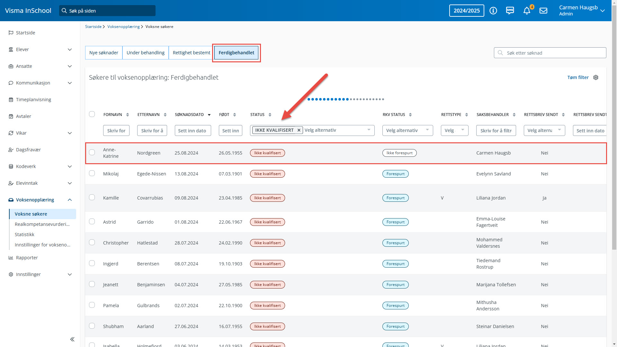Click the envelope mail icon
This screenshot has width=617, height=347.
543,11
